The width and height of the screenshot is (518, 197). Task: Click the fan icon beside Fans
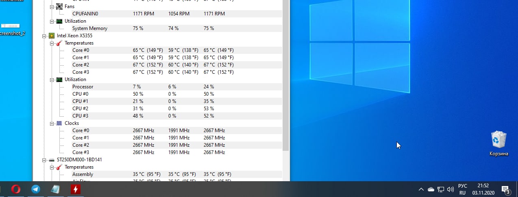pyautogui.click(x=59, y=6)
